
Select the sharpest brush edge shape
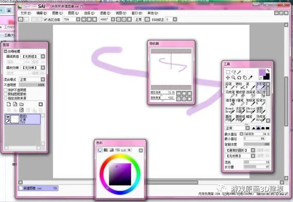point(254,128)
